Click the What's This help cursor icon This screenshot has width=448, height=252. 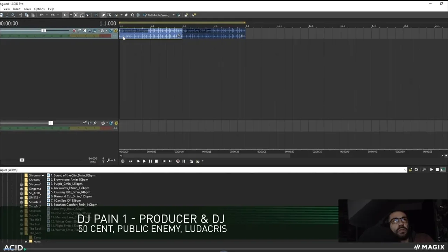click(194, 15)
